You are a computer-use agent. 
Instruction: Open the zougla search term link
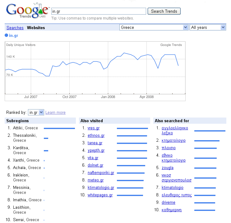coord(168,168)
